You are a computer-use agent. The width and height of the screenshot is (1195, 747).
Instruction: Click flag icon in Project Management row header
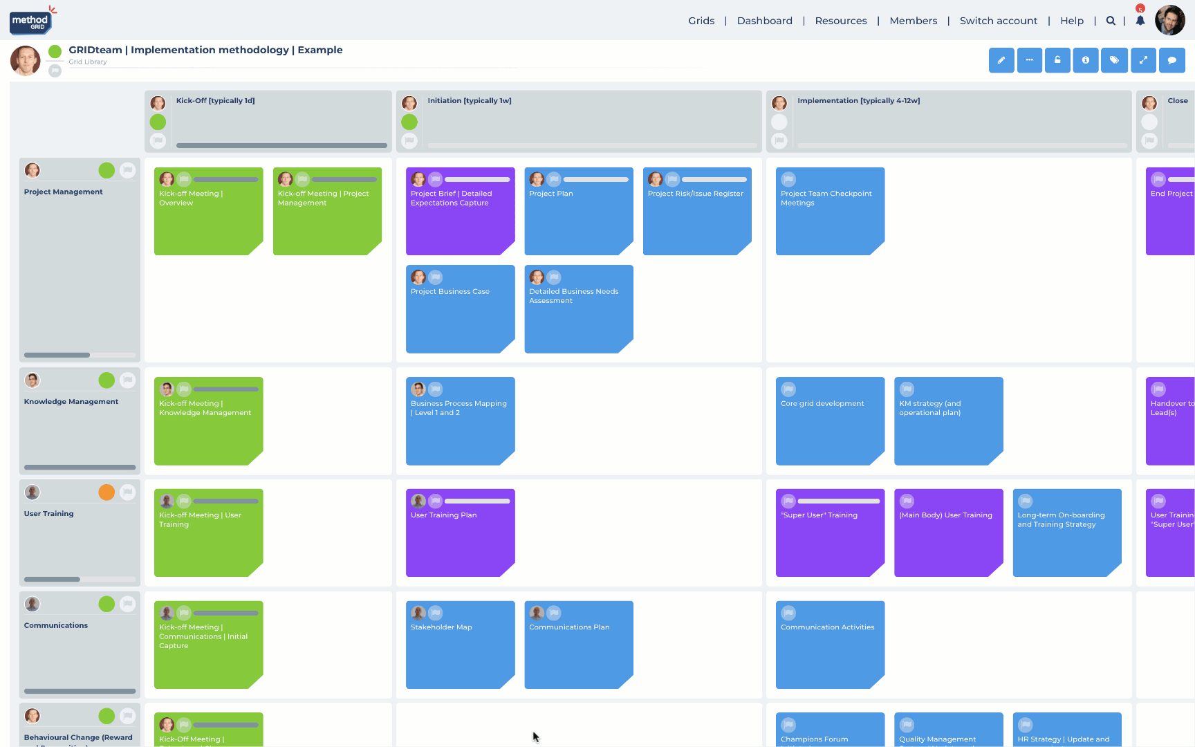coord(128,170)
